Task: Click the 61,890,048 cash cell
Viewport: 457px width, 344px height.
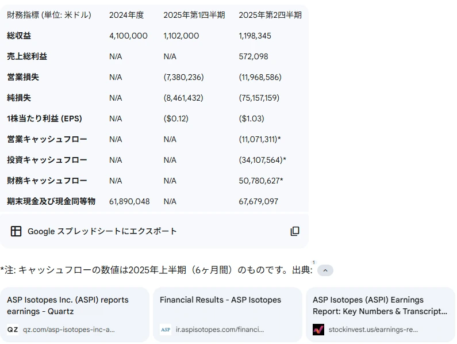Action: [x=129, y=201]
